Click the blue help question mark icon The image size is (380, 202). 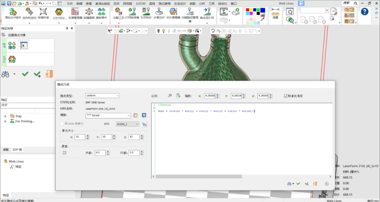point(365,12)
